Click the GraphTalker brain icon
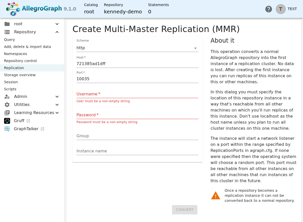 click(x=7, y=129)
